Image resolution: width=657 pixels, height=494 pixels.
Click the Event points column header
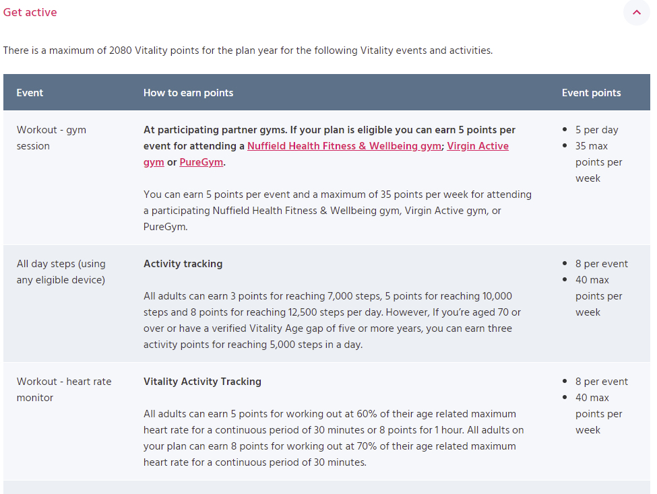591,93
